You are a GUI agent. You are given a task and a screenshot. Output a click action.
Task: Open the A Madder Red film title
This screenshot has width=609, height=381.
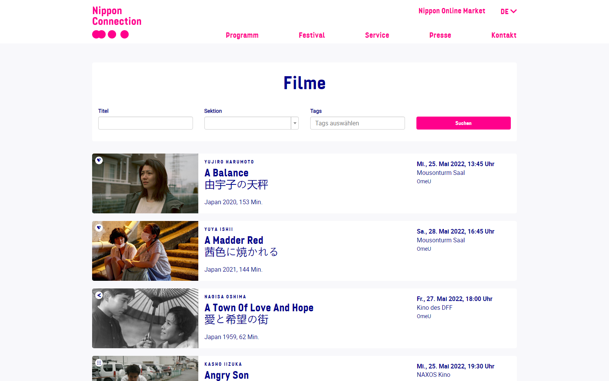234,240
